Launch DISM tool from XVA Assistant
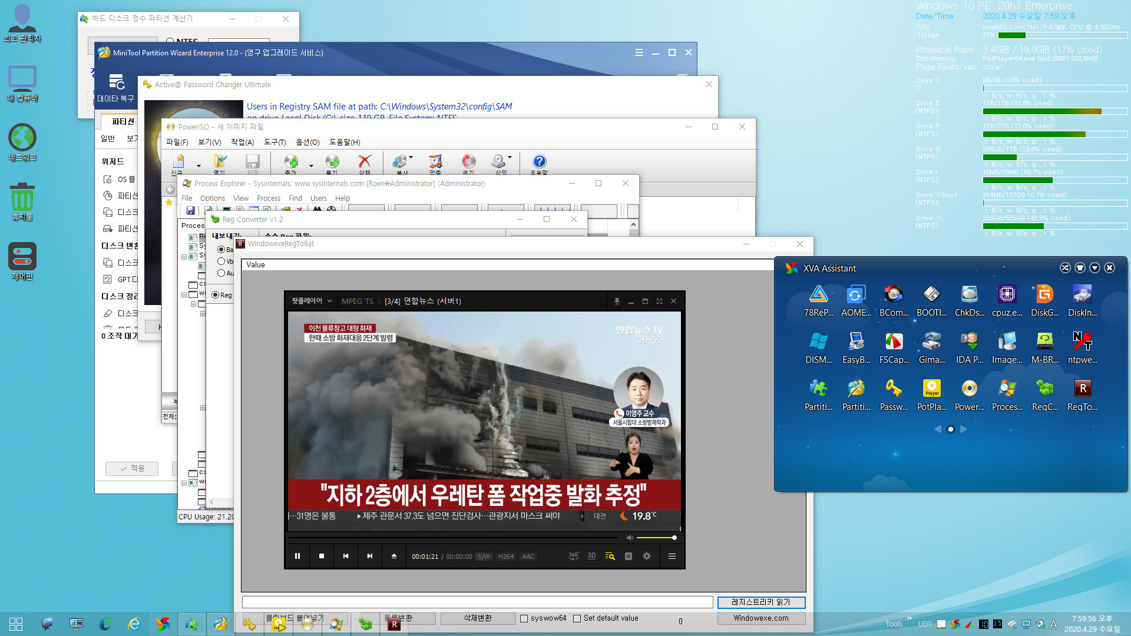The image size is (1131, 636). (818, 347)
